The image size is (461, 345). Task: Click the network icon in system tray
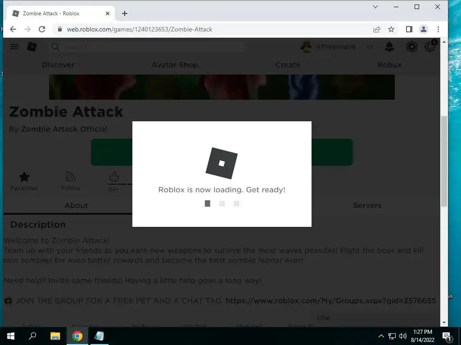392,336
